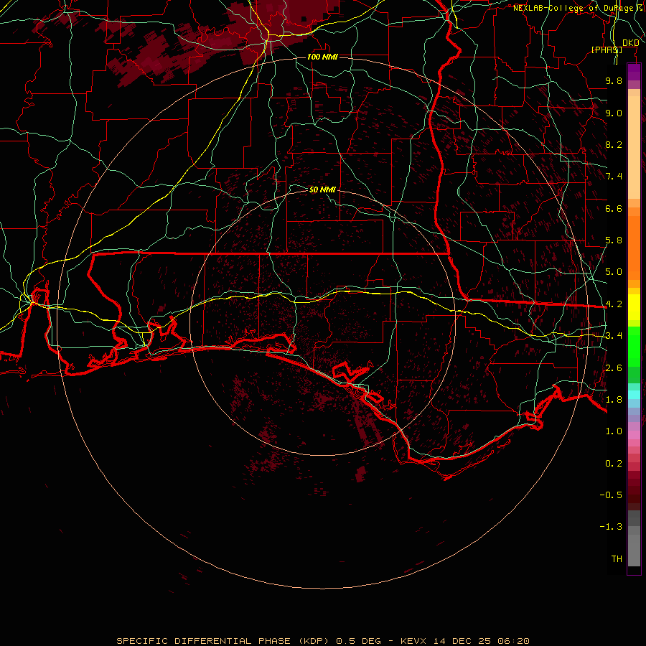Screen dimensions: 646x646
Task: Click the 9.0 scale value
Action: (x=614, y=113)
